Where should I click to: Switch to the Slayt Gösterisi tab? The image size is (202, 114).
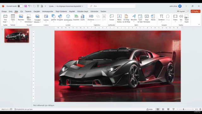click(61, 11)
